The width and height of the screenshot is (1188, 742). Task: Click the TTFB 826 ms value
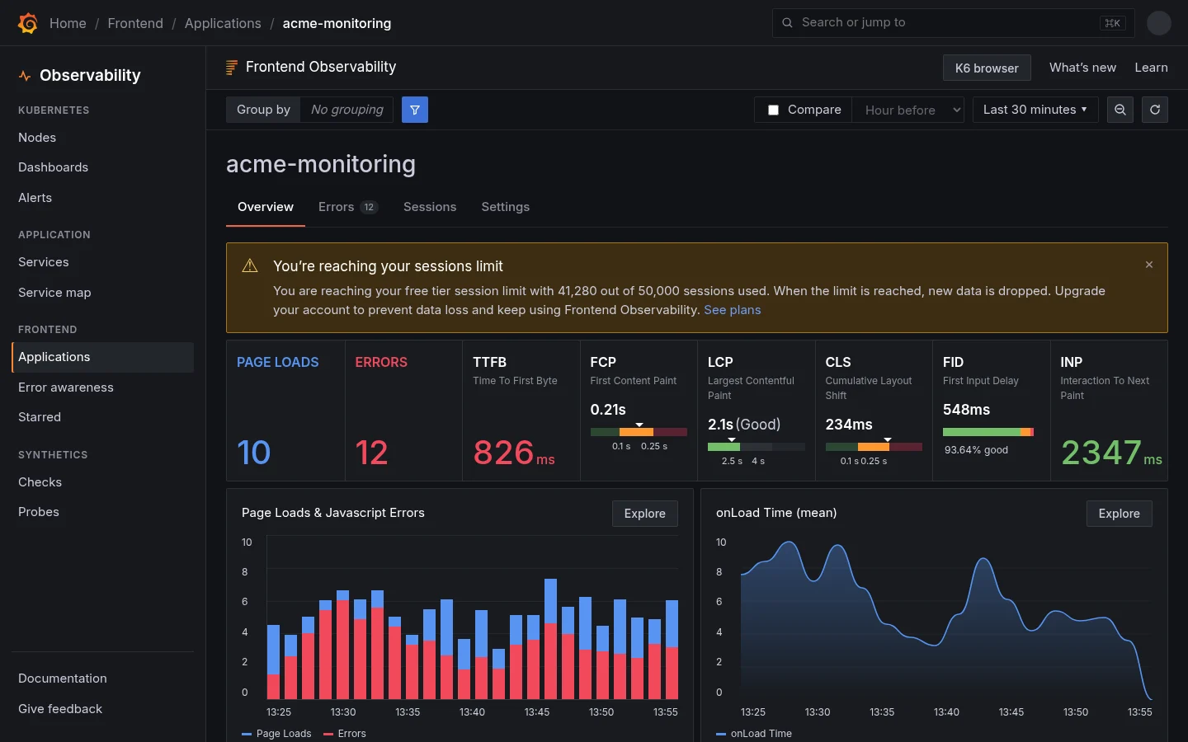[x=514, y=453]
